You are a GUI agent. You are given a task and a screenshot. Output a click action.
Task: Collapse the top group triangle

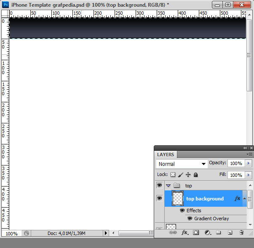coord(168,186)
